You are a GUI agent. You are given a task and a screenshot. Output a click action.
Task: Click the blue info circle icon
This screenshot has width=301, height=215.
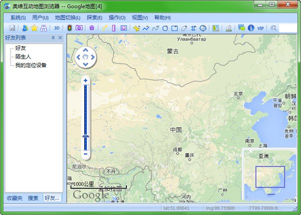tap(251, 28)
